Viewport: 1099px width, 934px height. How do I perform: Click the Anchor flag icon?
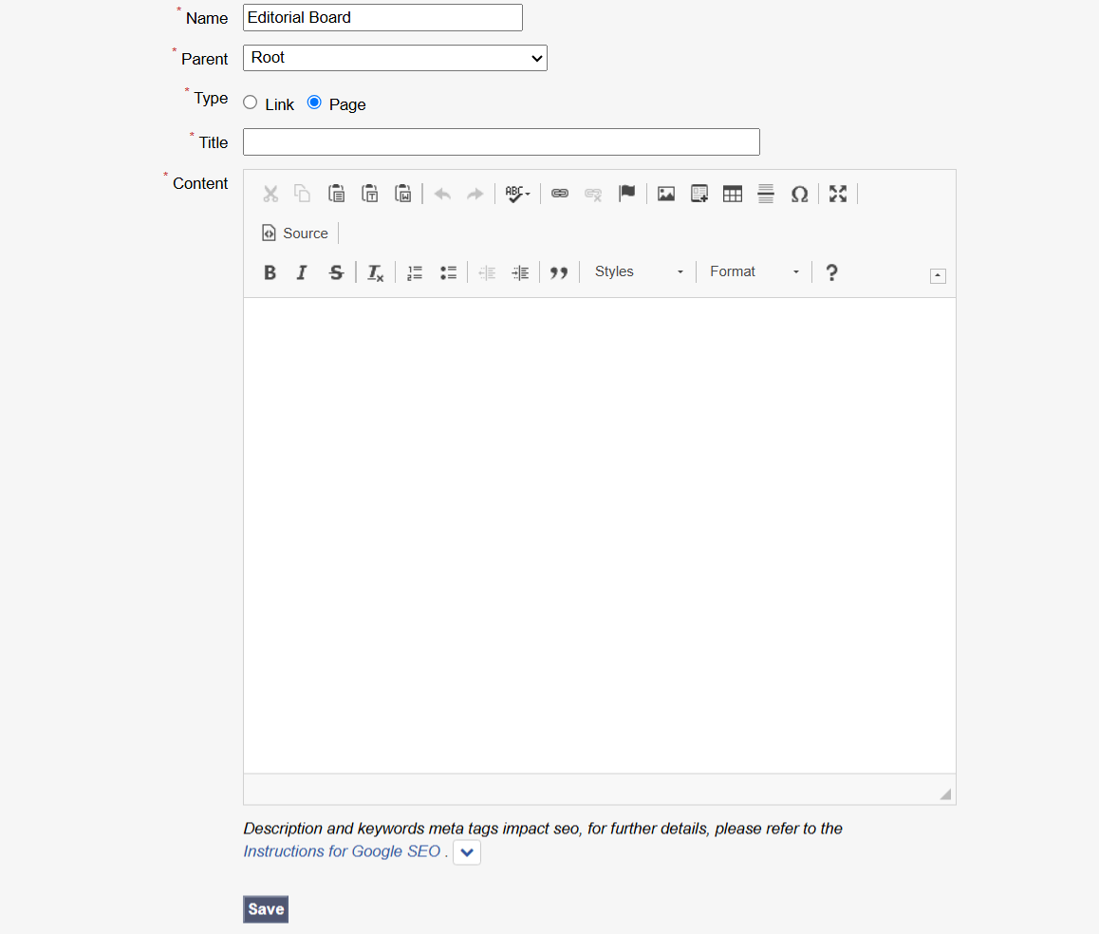click(626, 194)
